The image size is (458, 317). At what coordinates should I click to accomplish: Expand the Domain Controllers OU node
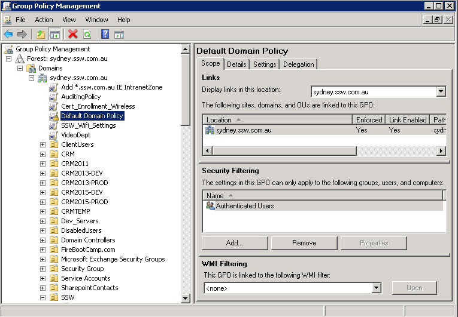point(43,240)
